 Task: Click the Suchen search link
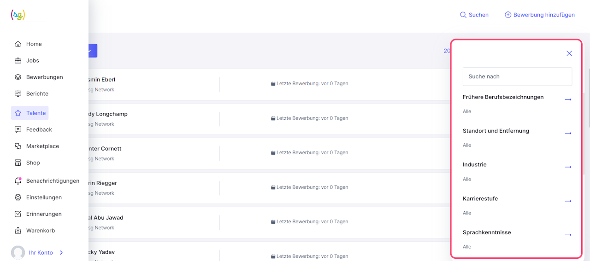pyautogui.click(x=474, y=15)
